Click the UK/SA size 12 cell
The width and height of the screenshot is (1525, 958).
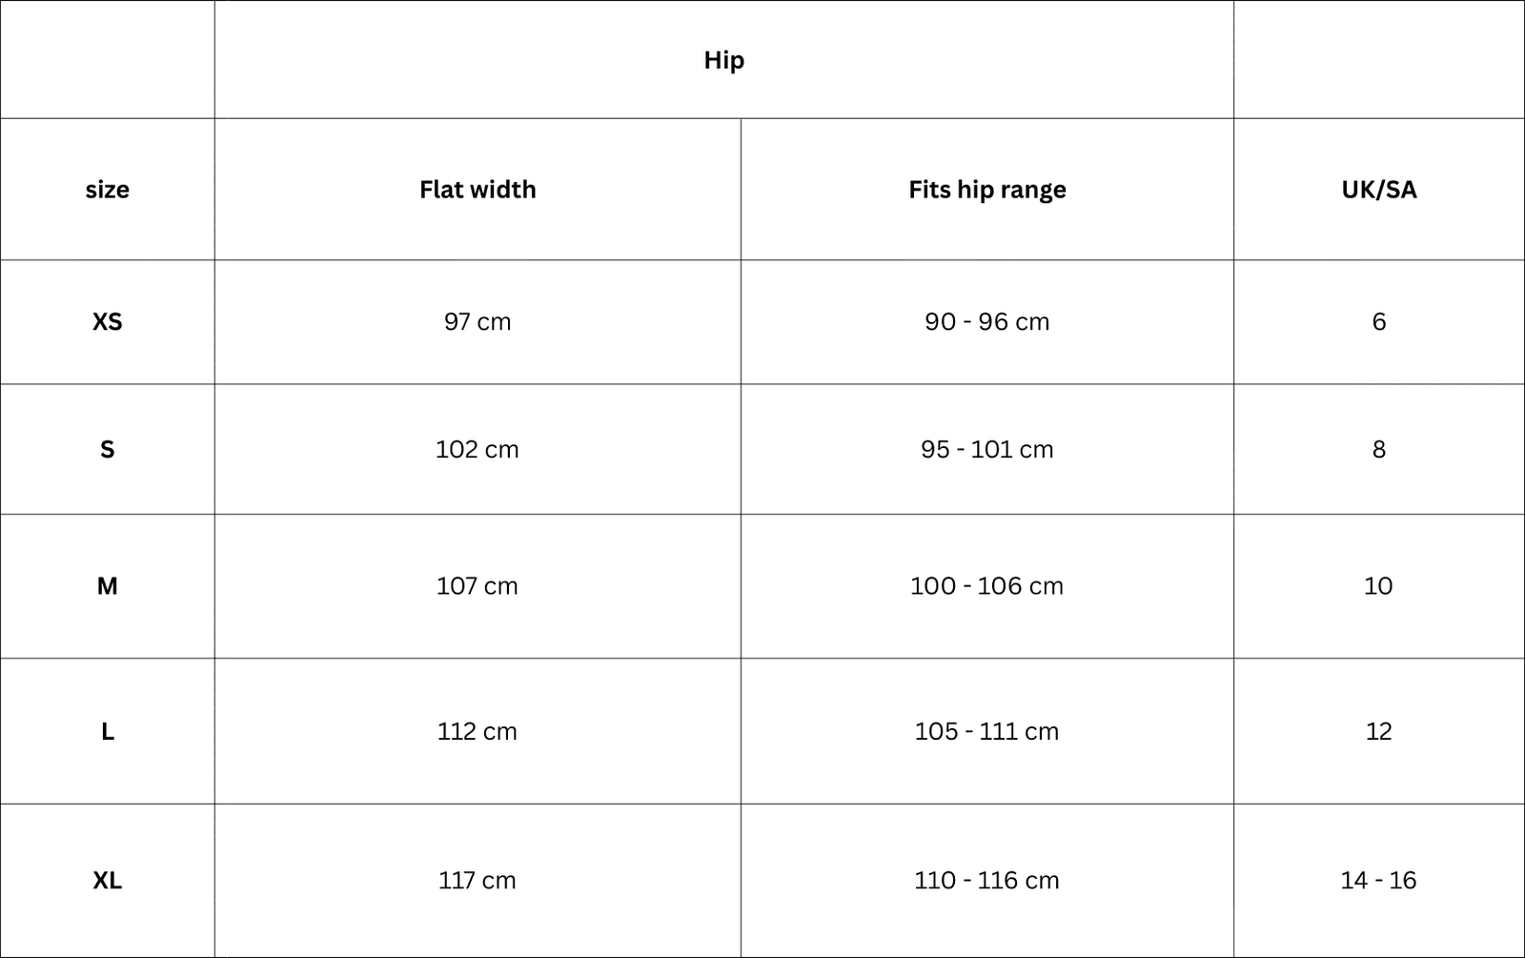pos(1378,732)
